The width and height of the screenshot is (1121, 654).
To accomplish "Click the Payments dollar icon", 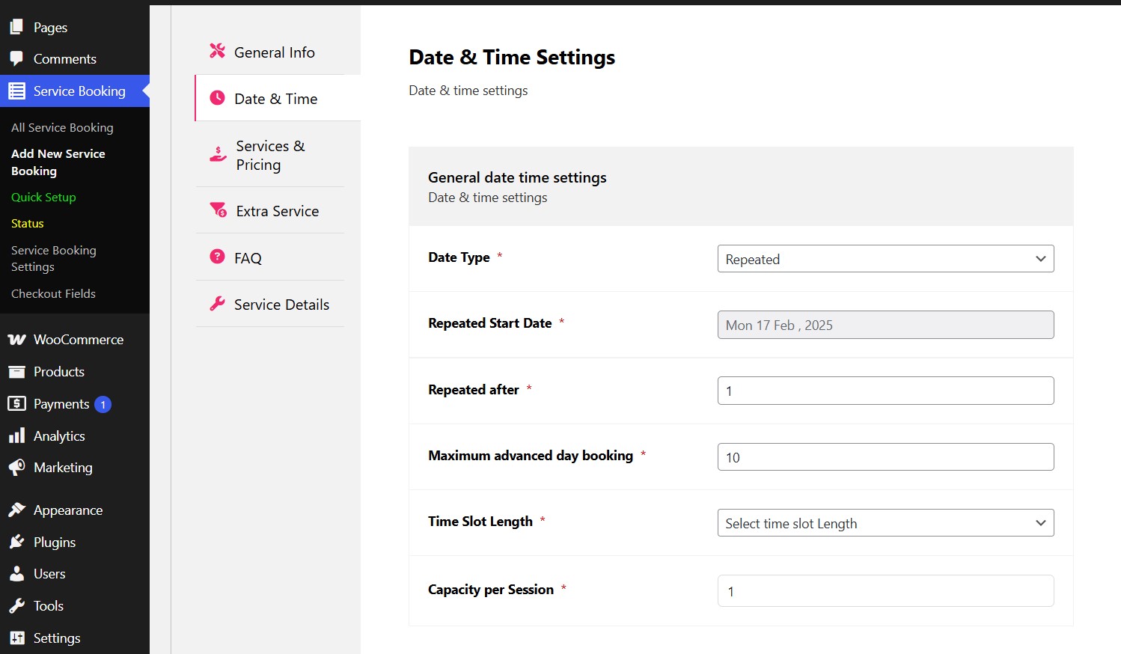I will click(x=16, y=403).
